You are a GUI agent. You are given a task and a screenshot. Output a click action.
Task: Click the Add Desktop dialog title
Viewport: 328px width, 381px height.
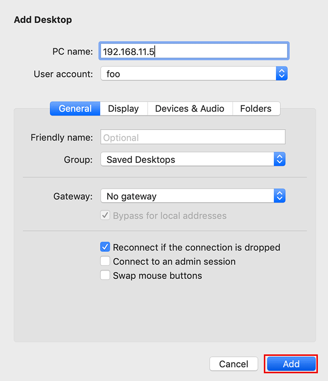point(43,20)
